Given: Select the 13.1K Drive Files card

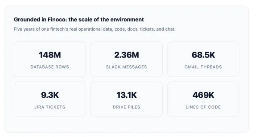Looking at the screenshot, I should 127,99.
